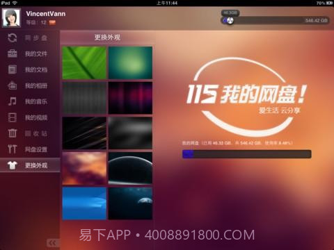Choose the purple magenta stripes theme
The image size is (334, 250).
[130, 98]
